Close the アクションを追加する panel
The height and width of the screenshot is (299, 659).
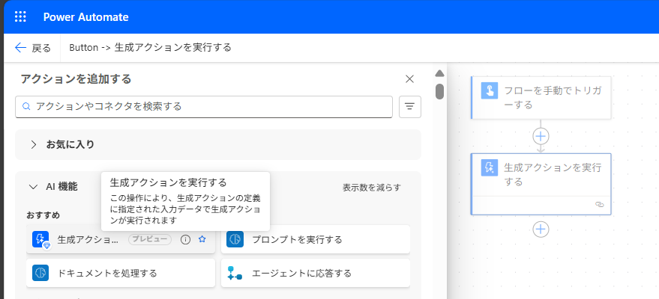tap(409, 78)
